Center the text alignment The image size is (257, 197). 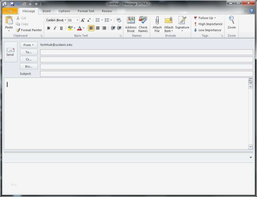[x=98, y=28]
